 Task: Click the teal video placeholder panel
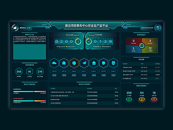30,52
